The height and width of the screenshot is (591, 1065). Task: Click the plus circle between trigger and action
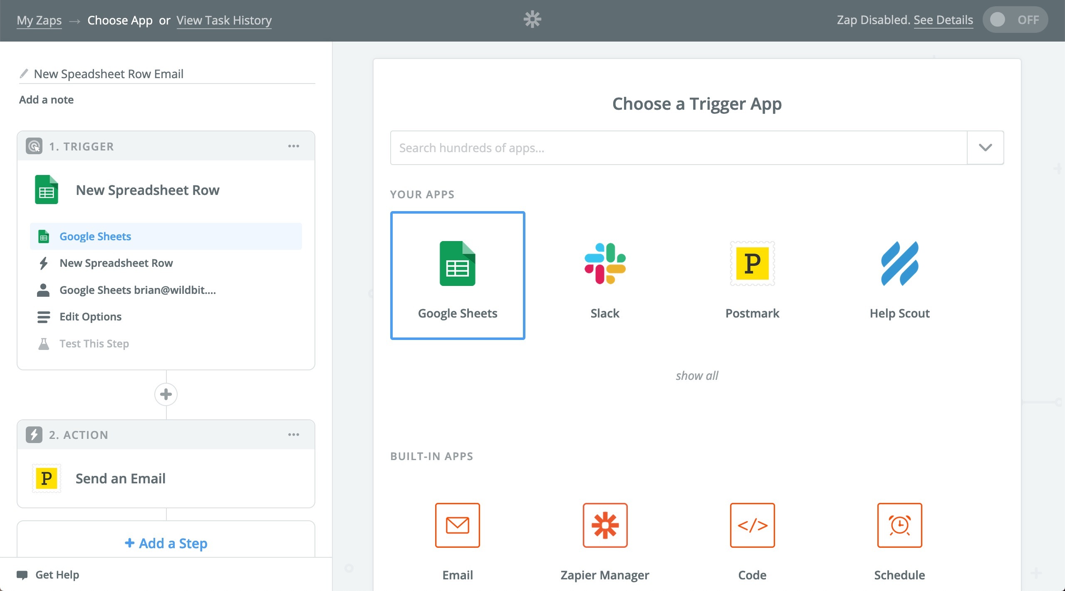[x=166, y=394]
